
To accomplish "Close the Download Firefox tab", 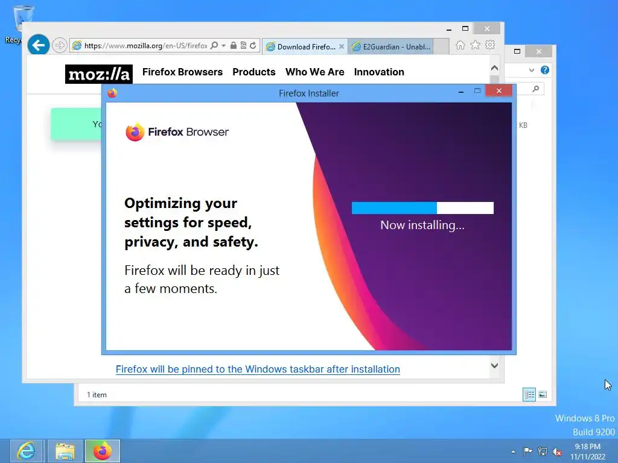I will pyautogui.click(x=342, y=46).
